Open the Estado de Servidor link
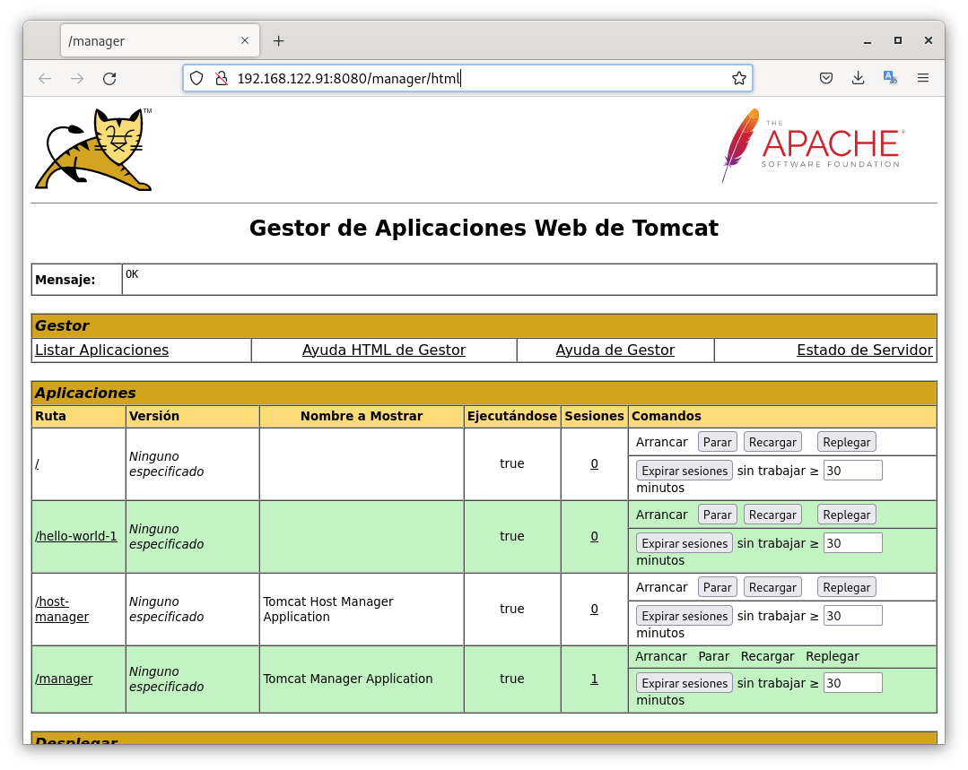 [864, 350]
